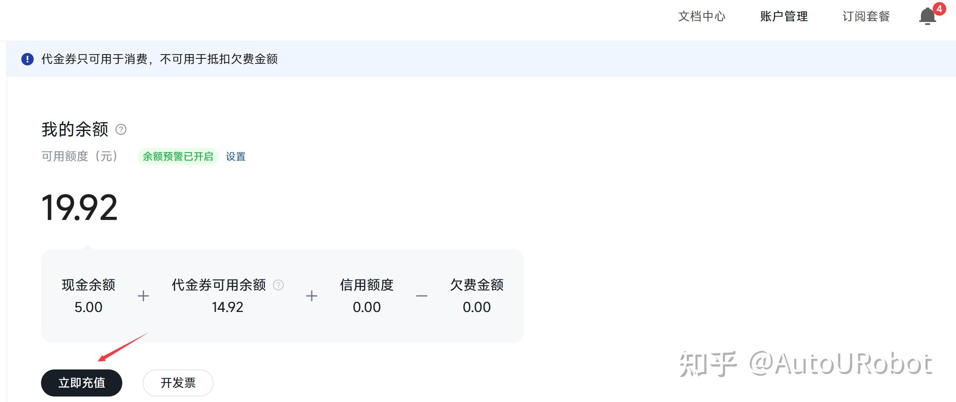This screenshot has width=956, height=402.
Task: Click the blue info icon in banner
Action: (27, 59)
